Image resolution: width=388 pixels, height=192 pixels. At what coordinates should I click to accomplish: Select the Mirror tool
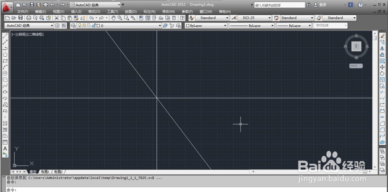382,48
